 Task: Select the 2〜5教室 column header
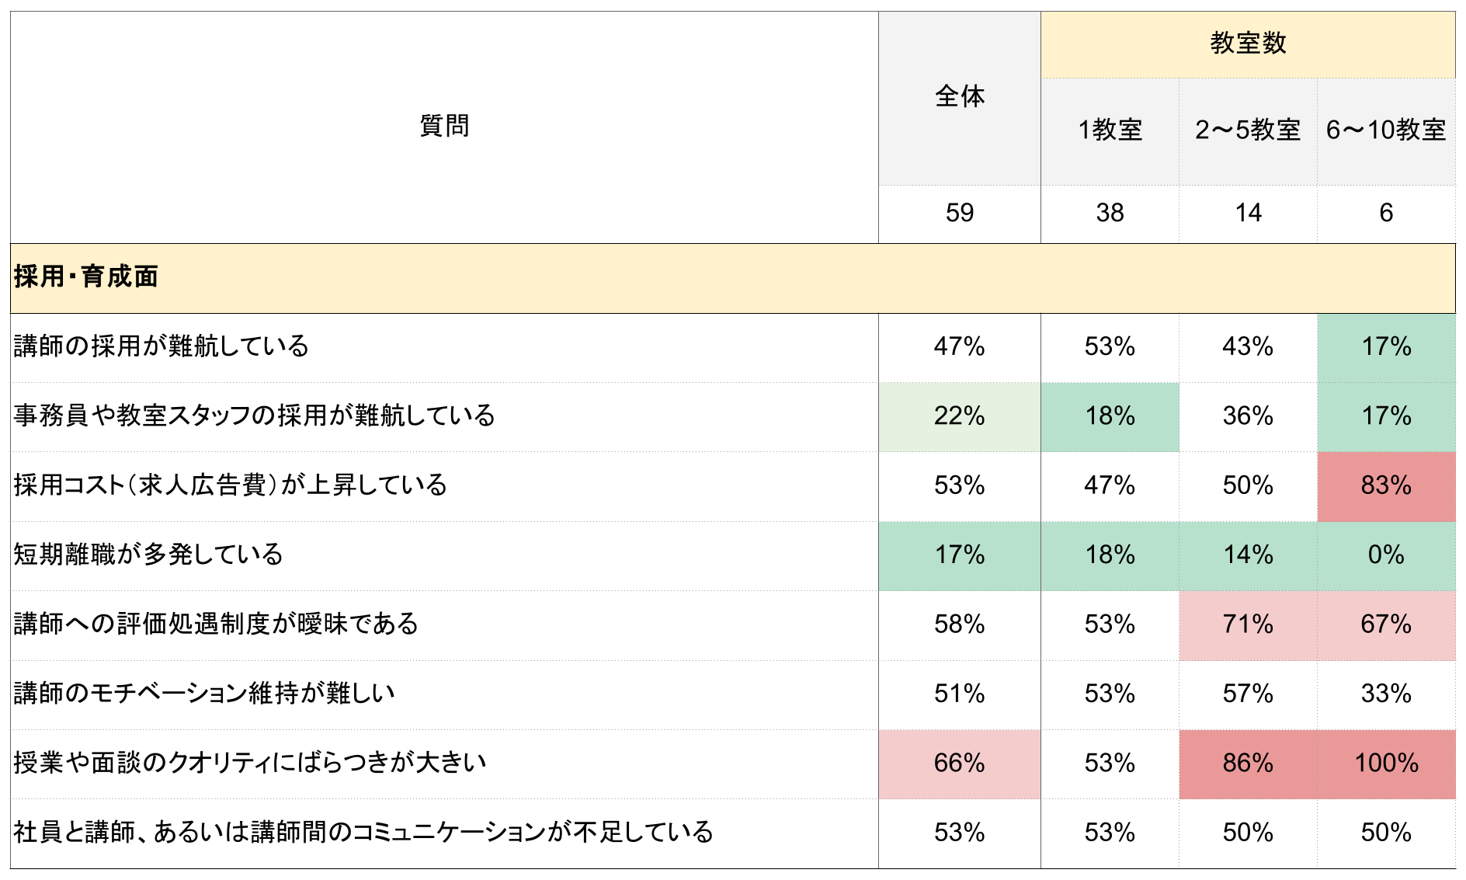coord(1247,130)
